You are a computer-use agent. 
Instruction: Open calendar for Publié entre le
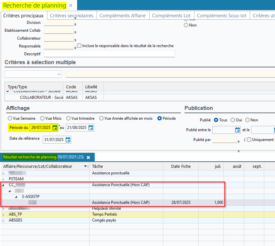(237, 130)
